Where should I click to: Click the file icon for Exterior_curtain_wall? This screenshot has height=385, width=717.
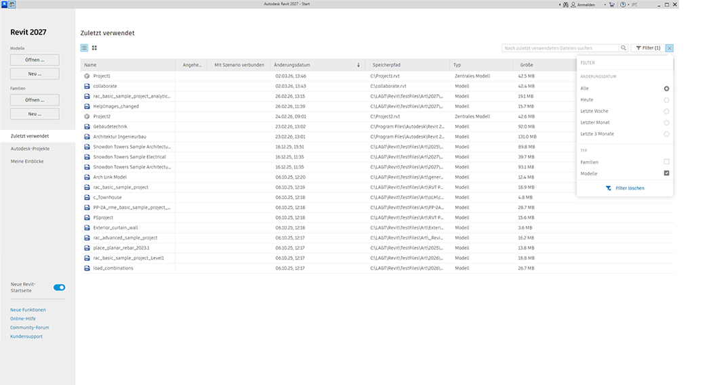[x=87, y=228]
